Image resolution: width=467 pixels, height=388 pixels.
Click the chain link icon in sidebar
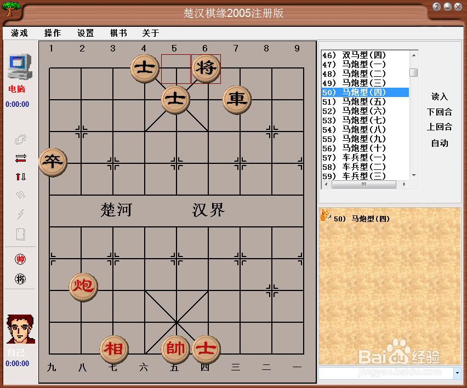(x=20, y=139)
